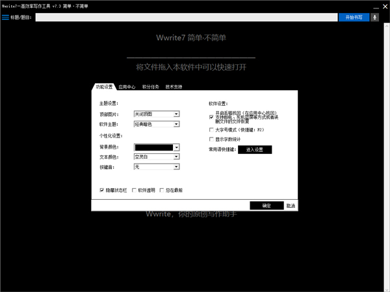Image resolution: width=390 pixels, height=292 pixels.
Task: Open the 按键音 dropdown
Action: (x=157, y=167)
